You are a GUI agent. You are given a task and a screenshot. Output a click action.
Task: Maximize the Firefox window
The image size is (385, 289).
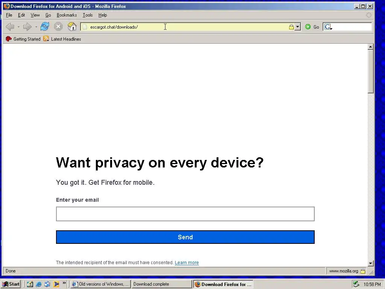coord(363,6)
